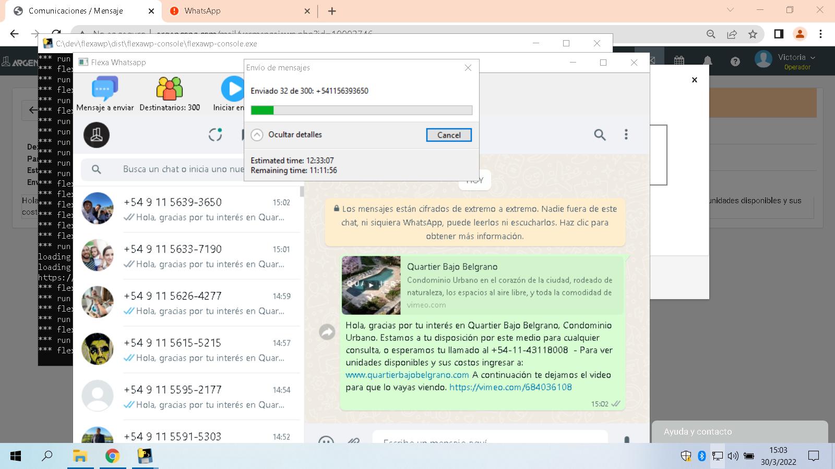
Task: Open WhatsApp chat three-dot menu
Action: (626, 134)
